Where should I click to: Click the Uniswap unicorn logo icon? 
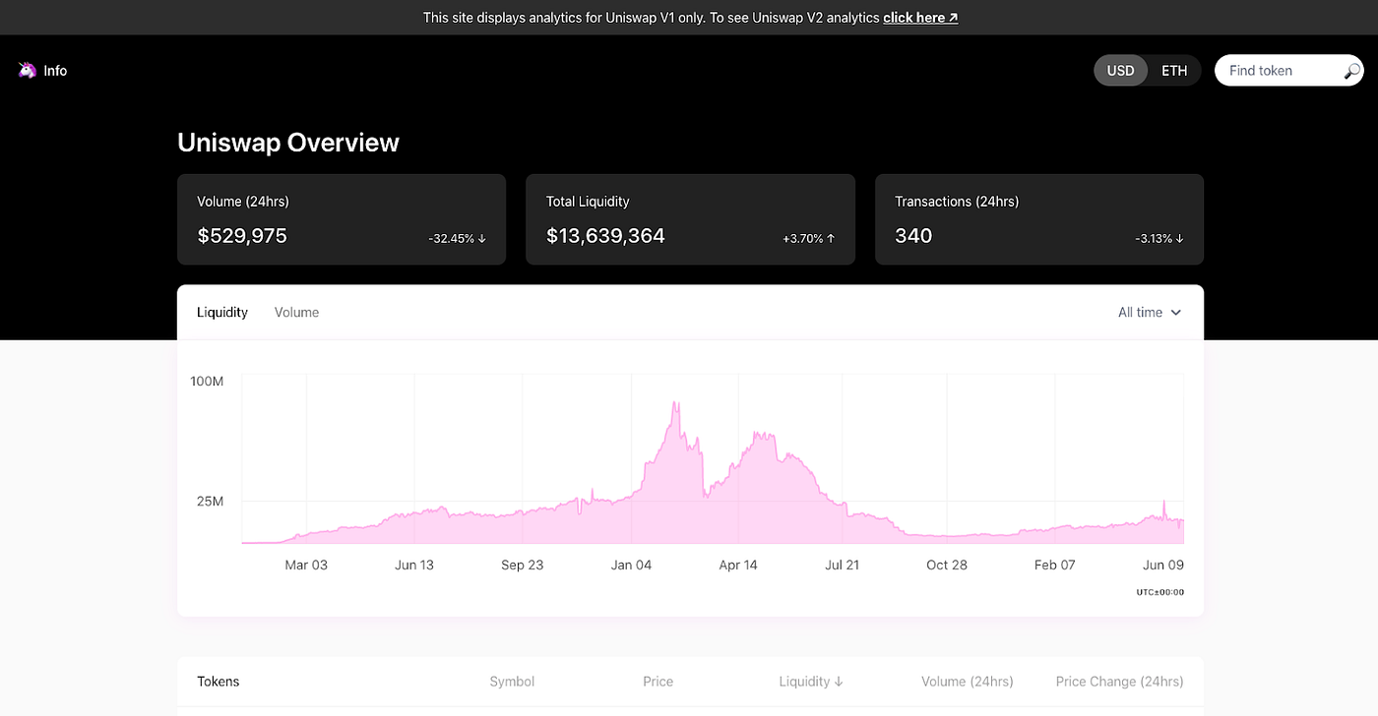[27, 70]
